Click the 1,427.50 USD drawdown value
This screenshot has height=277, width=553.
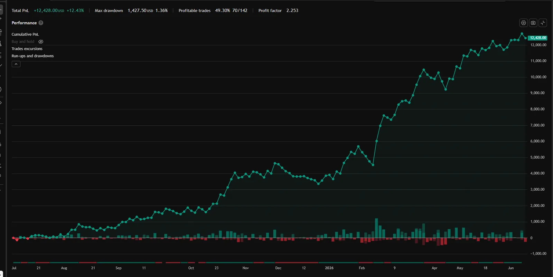click(140, 11)
